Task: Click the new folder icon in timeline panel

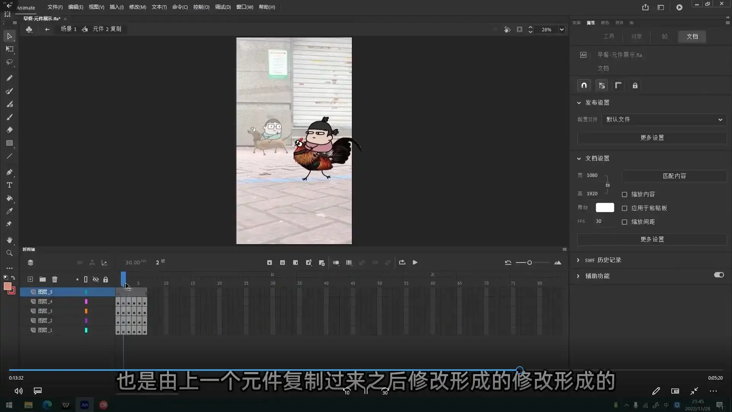Action: click(x=42, y=279)
